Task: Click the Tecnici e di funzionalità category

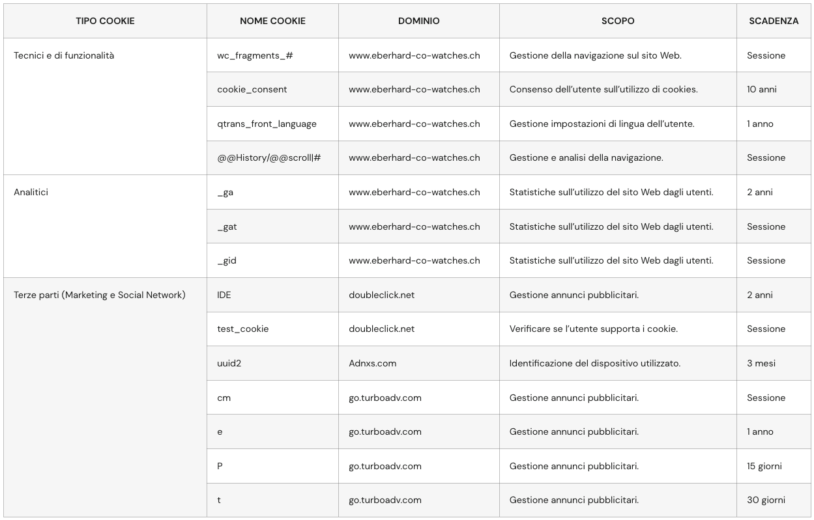Action: [x=64, y=55]
